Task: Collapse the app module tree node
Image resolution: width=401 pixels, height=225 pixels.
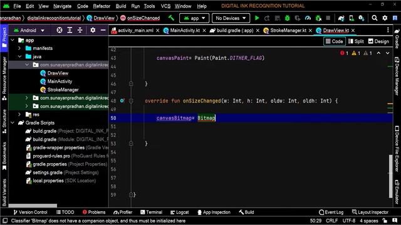Action: click(13, 40)
